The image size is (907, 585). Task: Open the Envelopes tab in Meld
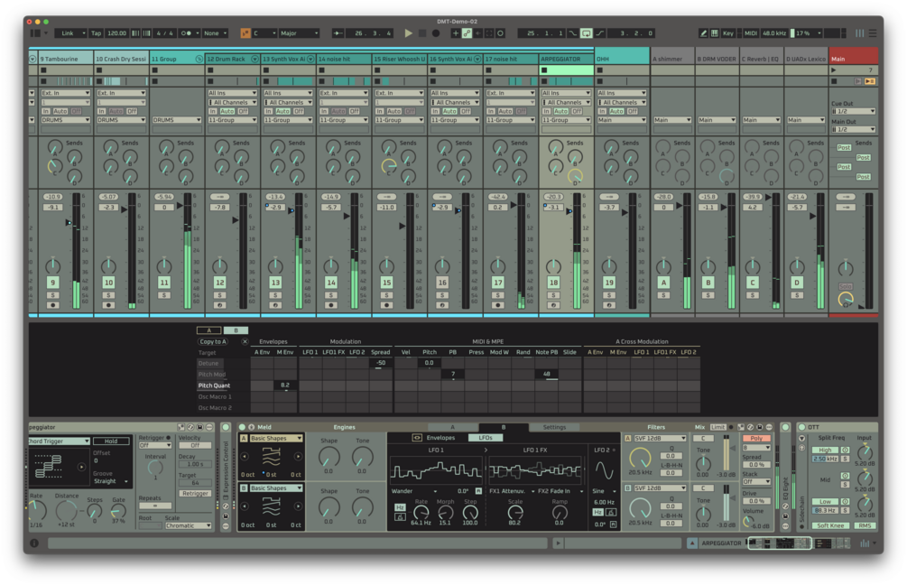tap(440, 438)
